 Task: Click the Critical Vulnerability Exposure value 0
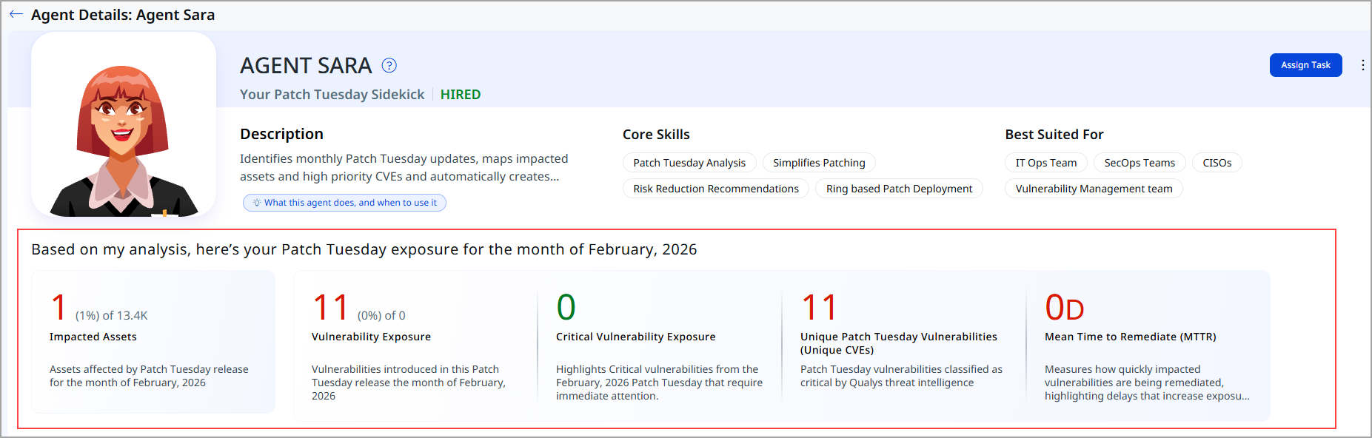[566, 308]
